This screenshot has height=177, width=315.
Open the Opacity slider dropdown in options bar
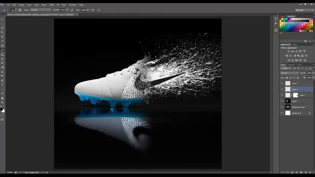click(x=67, y=10)
